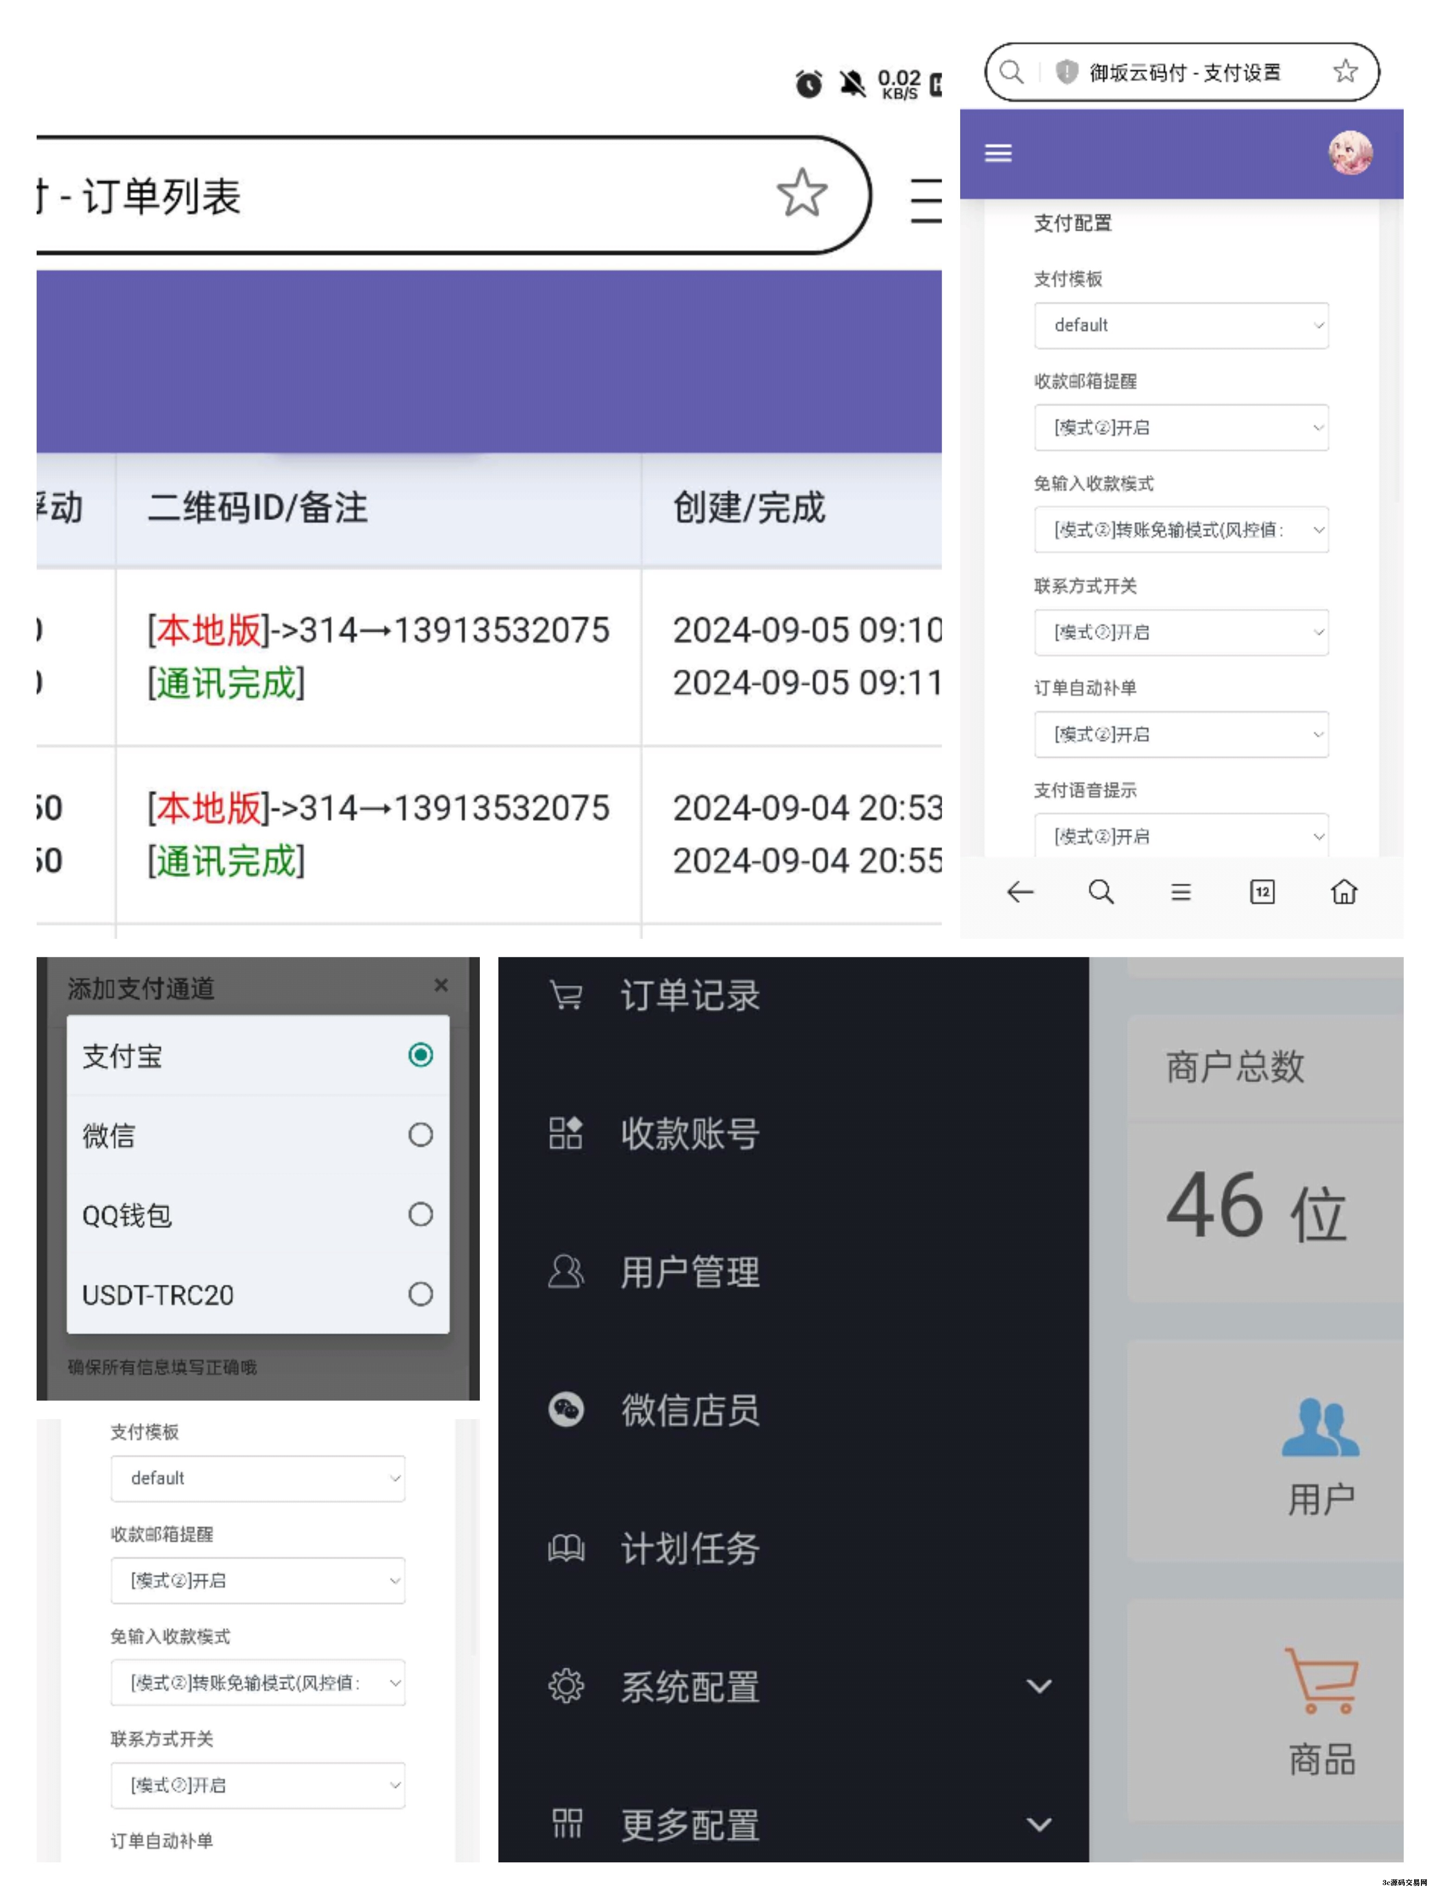Click the shopping cart icon beside 订单记录
1440x1899 pixels.
566,996
